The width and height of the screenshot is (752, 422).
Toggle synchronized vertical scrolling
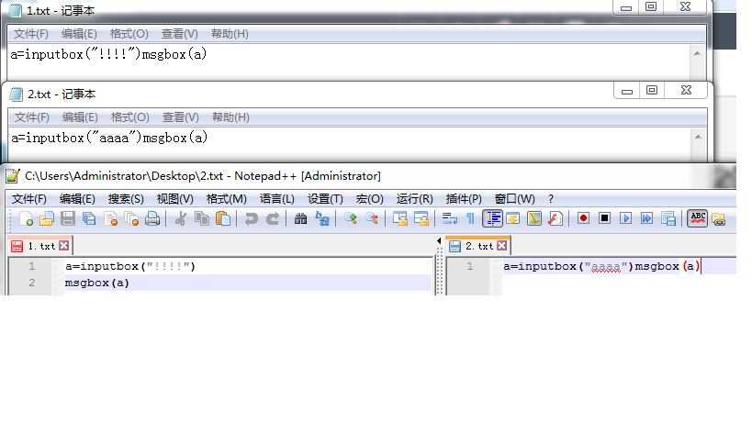[400, 219]
